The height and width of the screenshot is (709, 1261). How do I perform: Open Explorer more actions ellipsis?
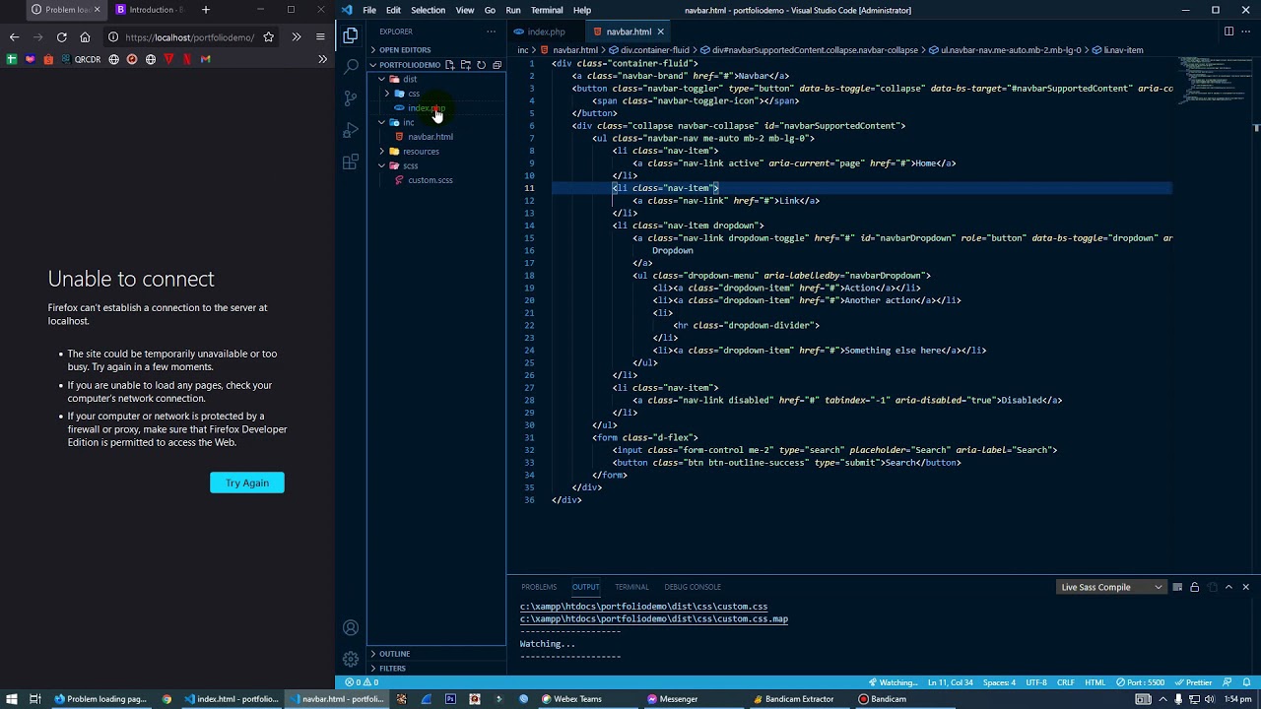point(491,32)
